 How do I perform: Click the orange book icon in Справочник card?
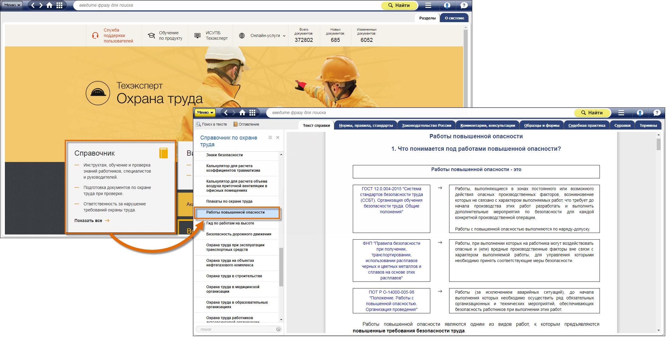point(163,153)
